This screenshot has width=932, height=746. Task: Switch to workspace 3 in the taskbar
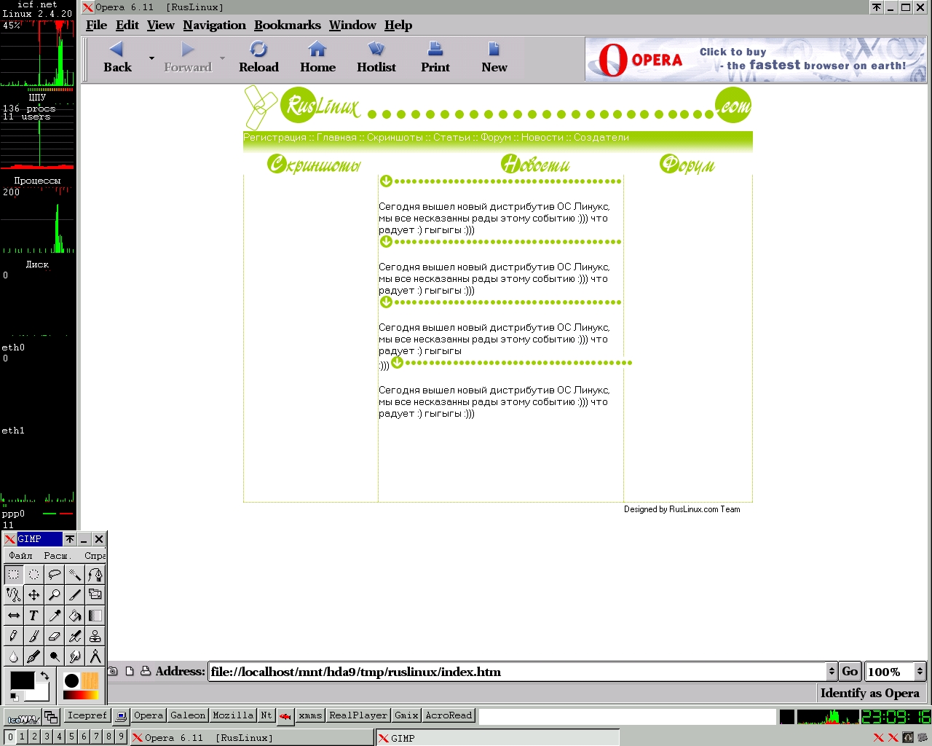point(47,737)
